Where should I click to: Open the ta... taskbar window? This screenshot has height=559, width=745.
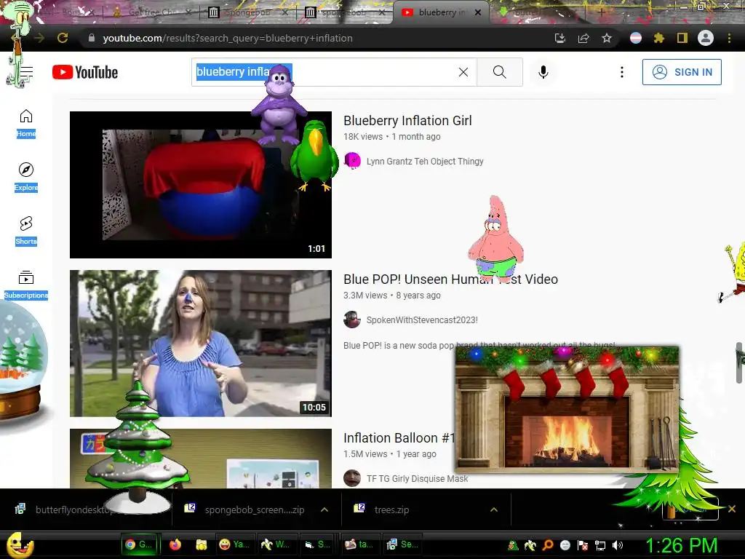pos(359,544)
